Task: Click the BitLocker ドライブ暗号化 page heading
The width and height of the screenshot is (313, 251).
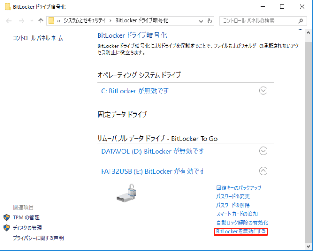Action: 132,35
